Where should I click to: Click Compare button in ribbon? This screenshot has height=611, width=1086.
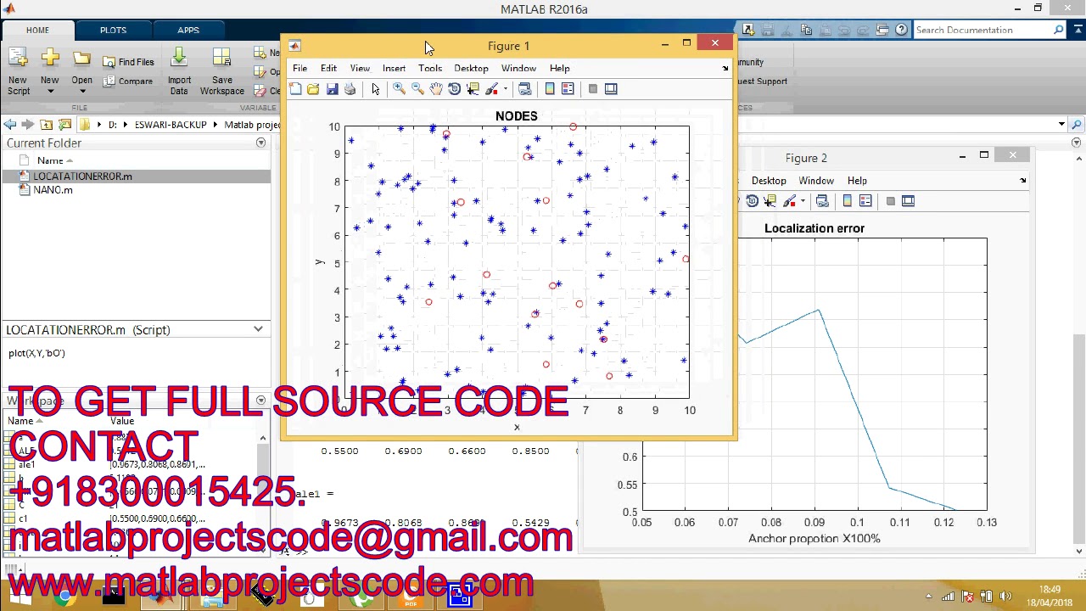click(128, 81)
